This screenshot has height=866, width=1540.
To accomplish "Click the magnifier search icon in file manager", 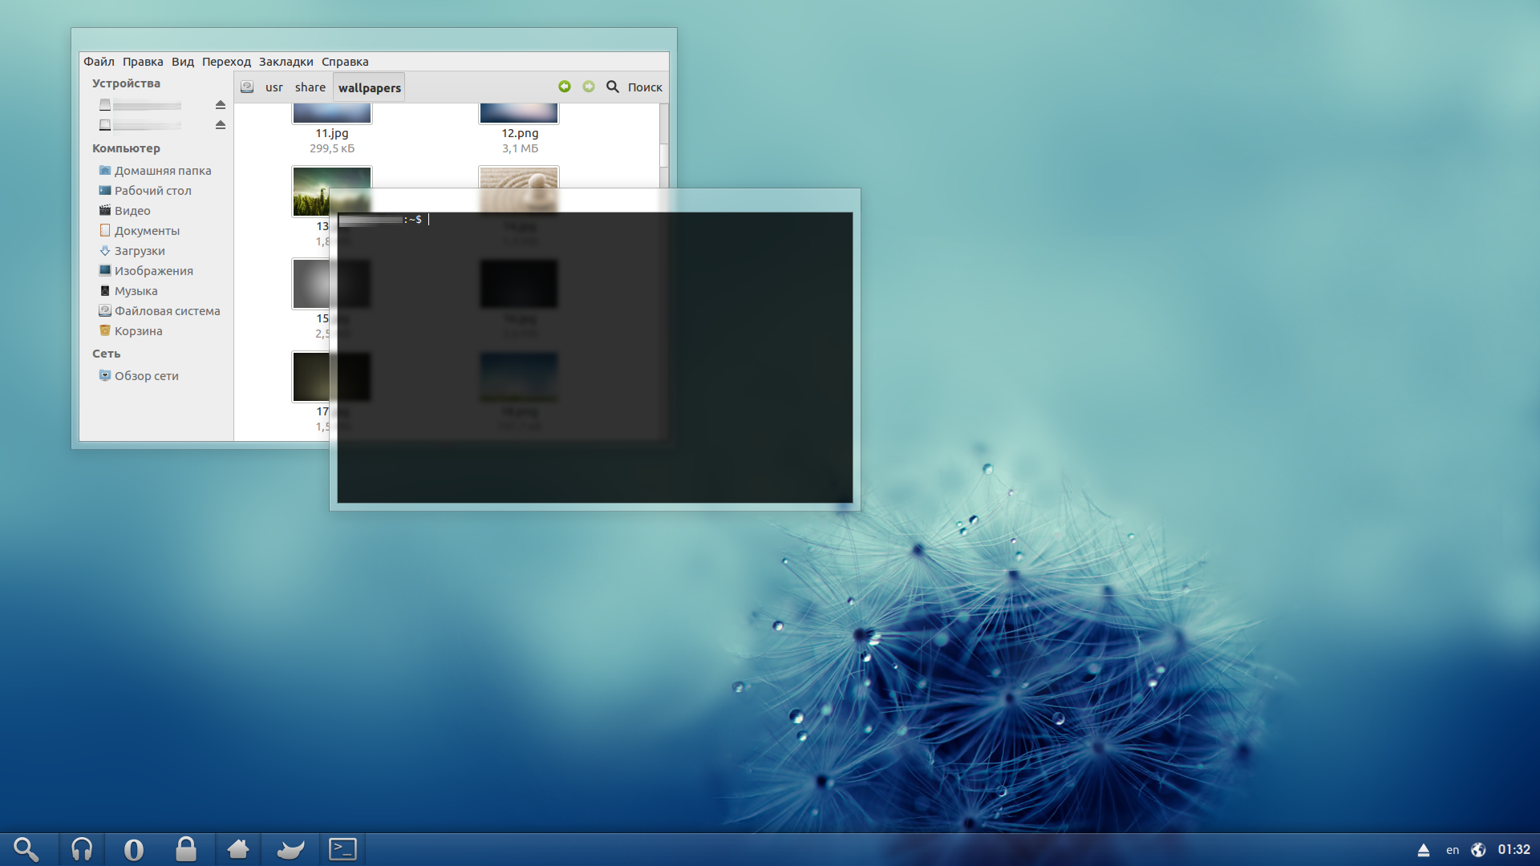I will [x=613, y=87].
